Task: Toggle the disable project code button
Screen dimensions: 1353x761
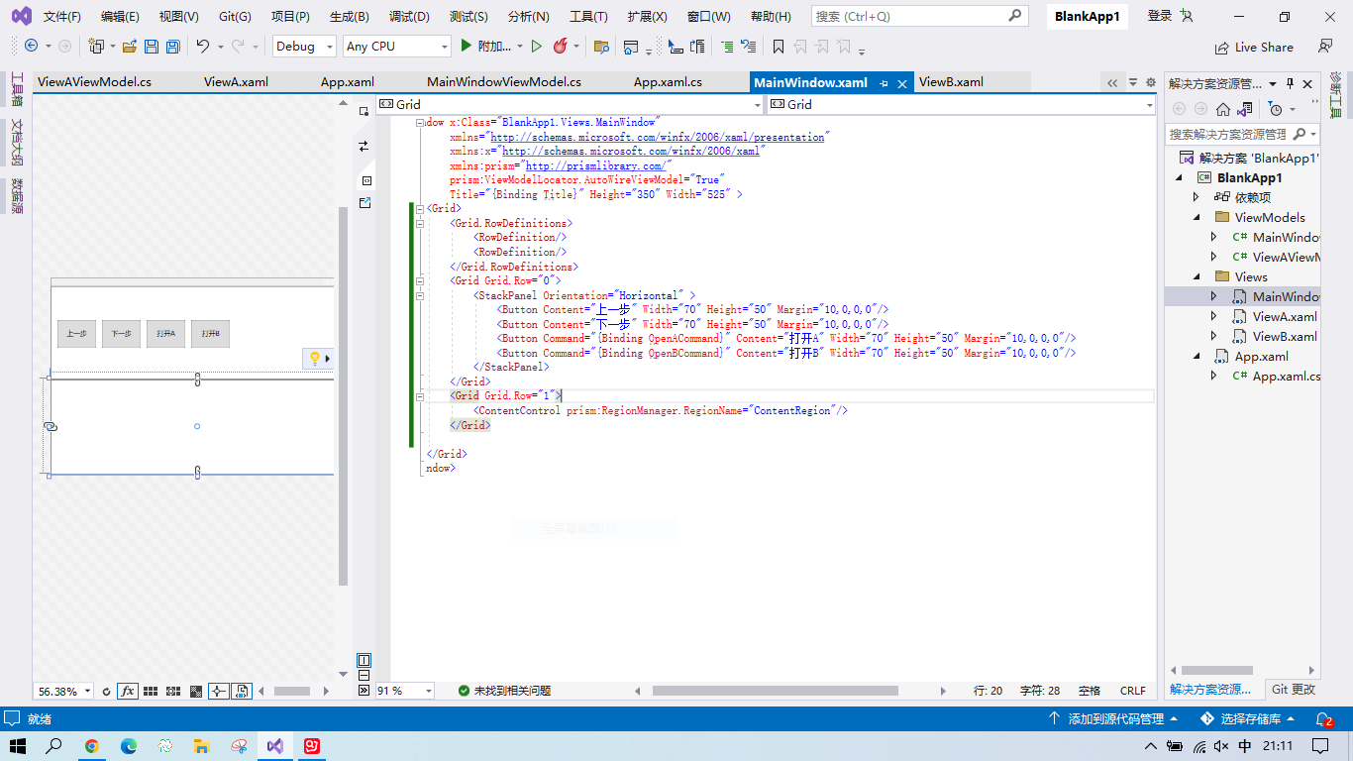Action: pos(241,692)
